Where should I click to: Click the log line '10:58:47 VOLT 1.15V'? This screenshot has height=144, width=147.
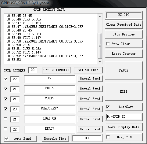(x=24, y=23)
